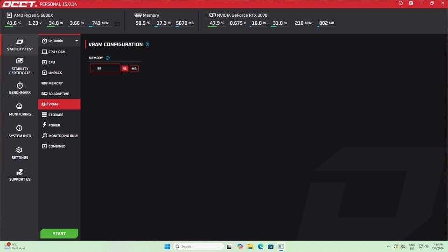
Task: Click the GPU voltage 0.675 V reading
Action: [x=238, y=23]
